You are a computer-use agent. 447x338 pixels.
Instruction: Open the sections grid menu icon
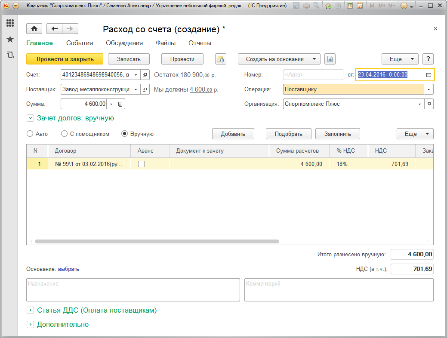pyautogui.click(x=10, y=23)
